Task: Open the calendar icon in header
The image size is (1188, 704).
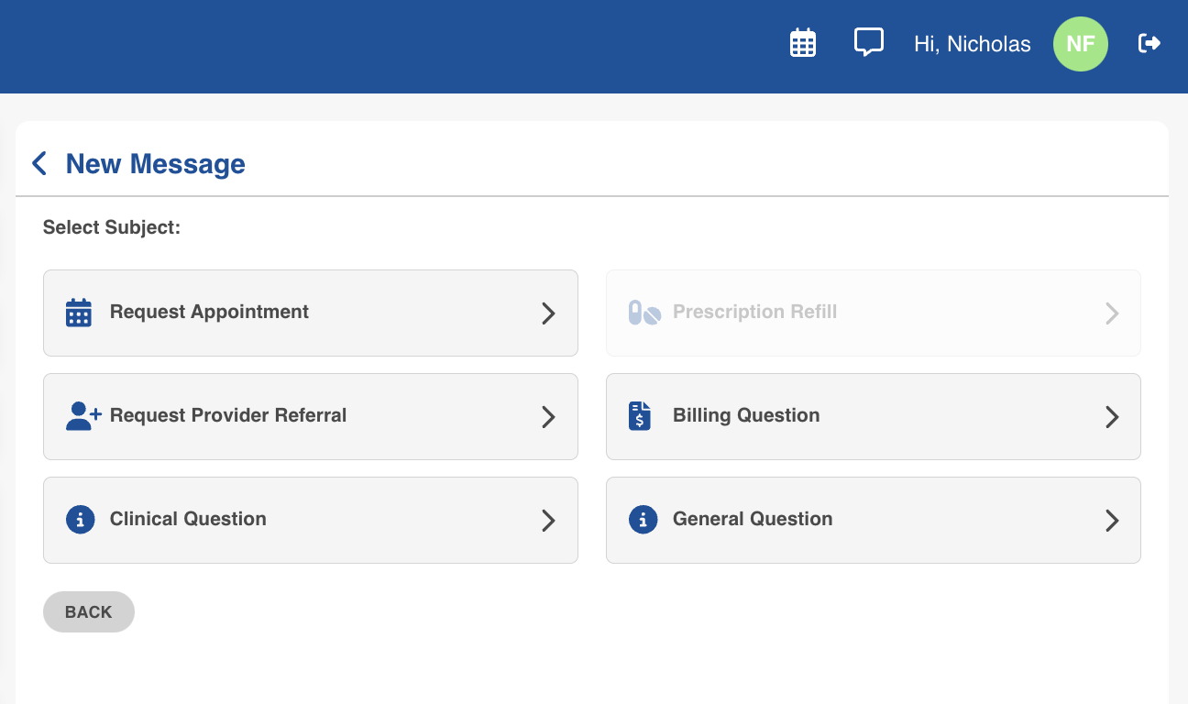Action: 803,43
